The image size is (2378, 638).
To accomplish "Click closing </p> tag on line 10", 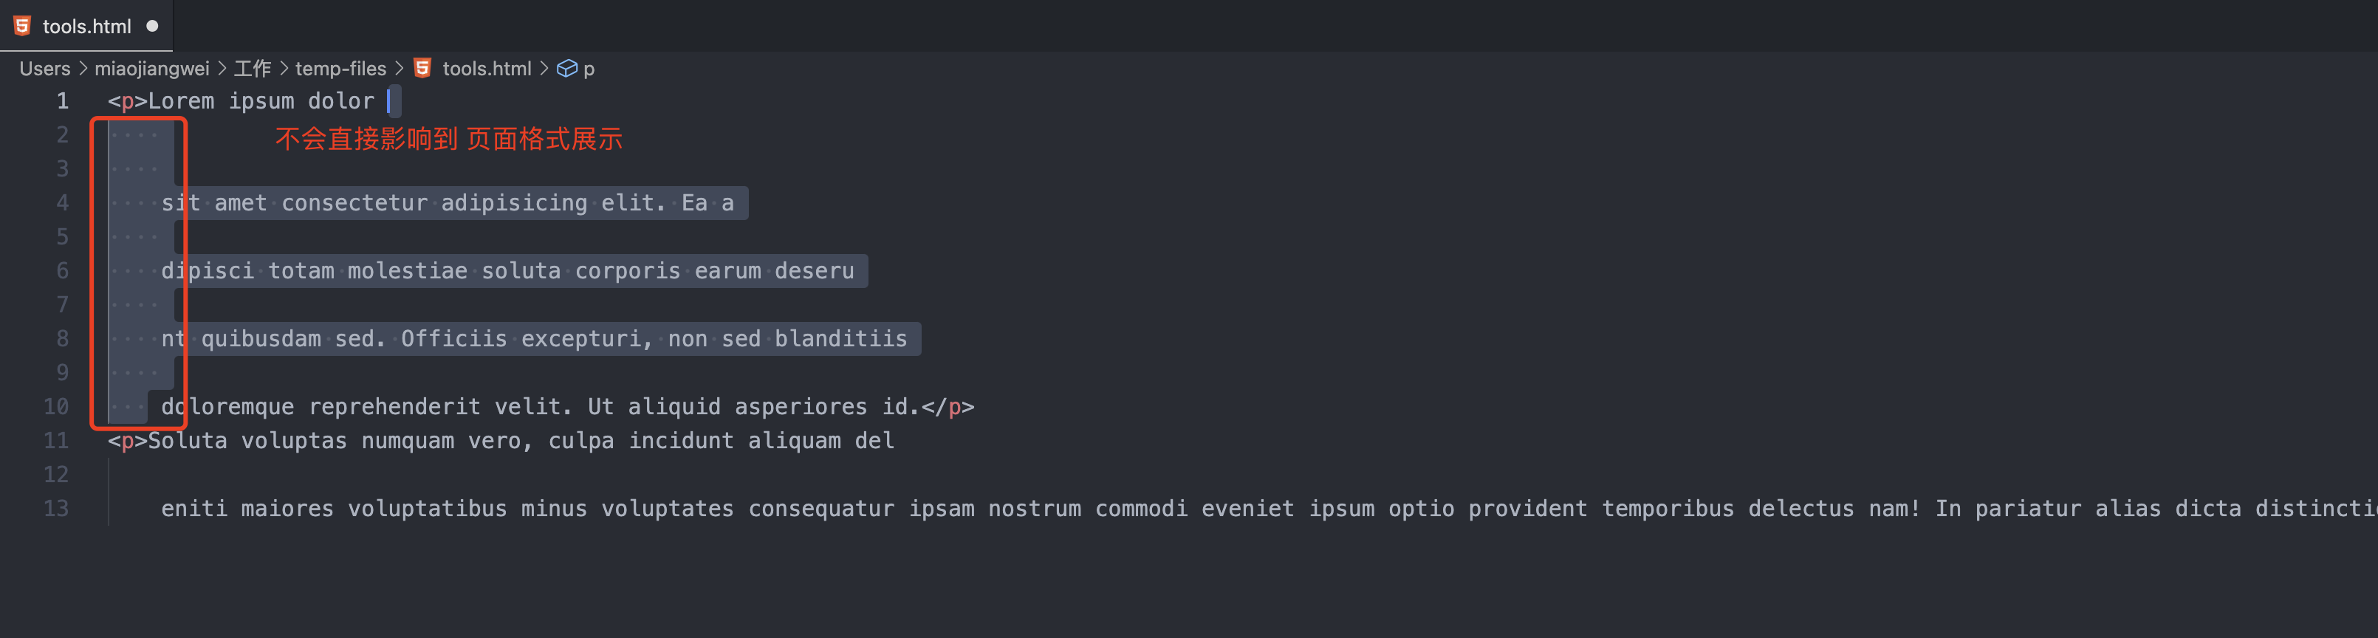I will pos(948,406).
